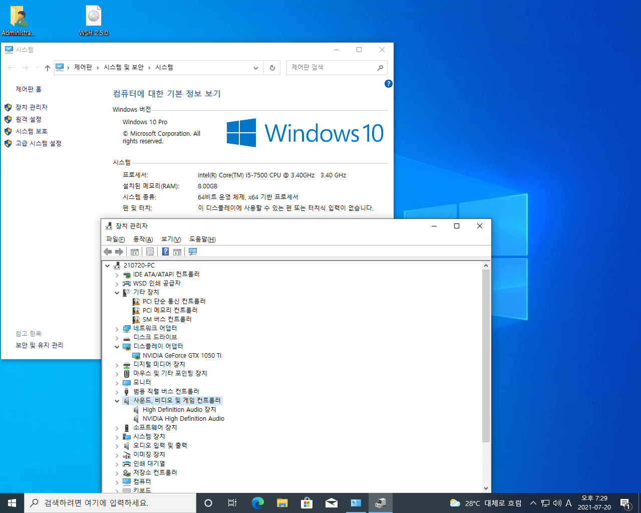Collapse 디스플레이 어댑터 node
The image size is (641, 513).
(x=117, y=347)
